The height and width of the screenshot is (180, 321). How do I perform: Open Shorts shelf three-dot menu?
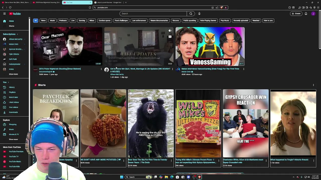313,85
